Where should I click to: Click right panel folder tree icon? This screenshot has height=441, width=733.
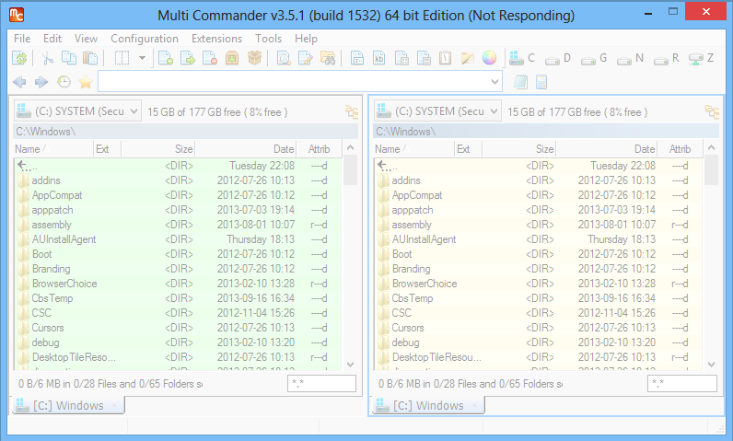(x=712, y=111)
